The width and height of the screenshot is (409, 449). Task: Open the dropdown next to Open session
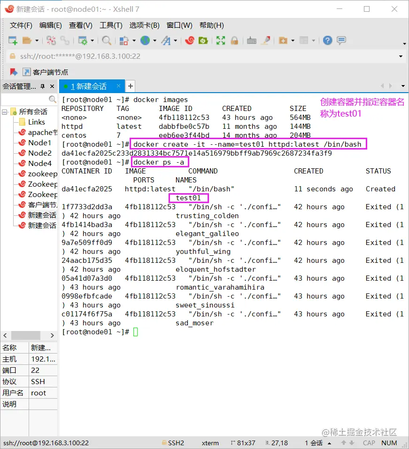pyautogui.click(x=37, y=40)
